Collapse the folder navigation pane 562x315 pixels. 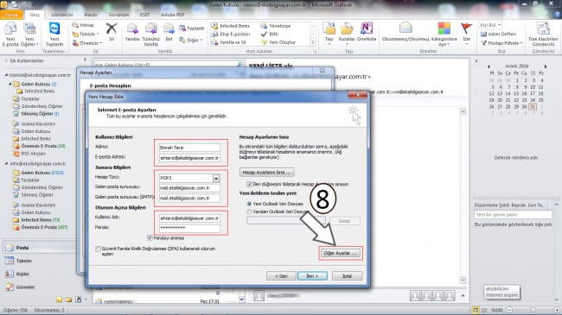pos(85,60)
